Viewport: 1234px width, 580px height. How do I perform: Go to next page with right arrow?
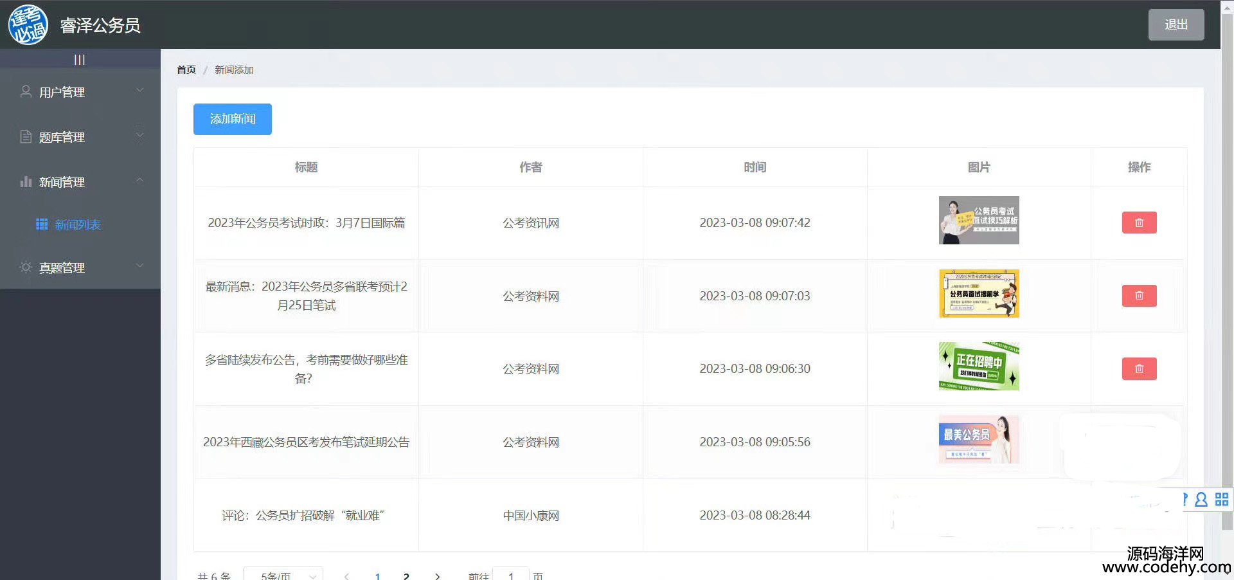[438, 575]
